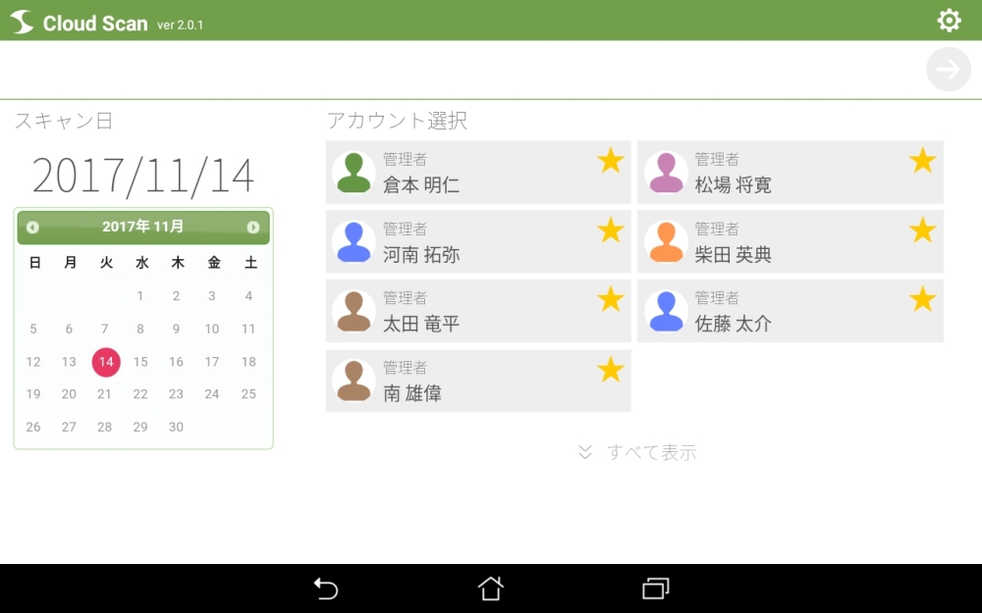982x613 pixels.
Task: Click the orange avatar of 柴田 英典
Action: click(667, 242)
